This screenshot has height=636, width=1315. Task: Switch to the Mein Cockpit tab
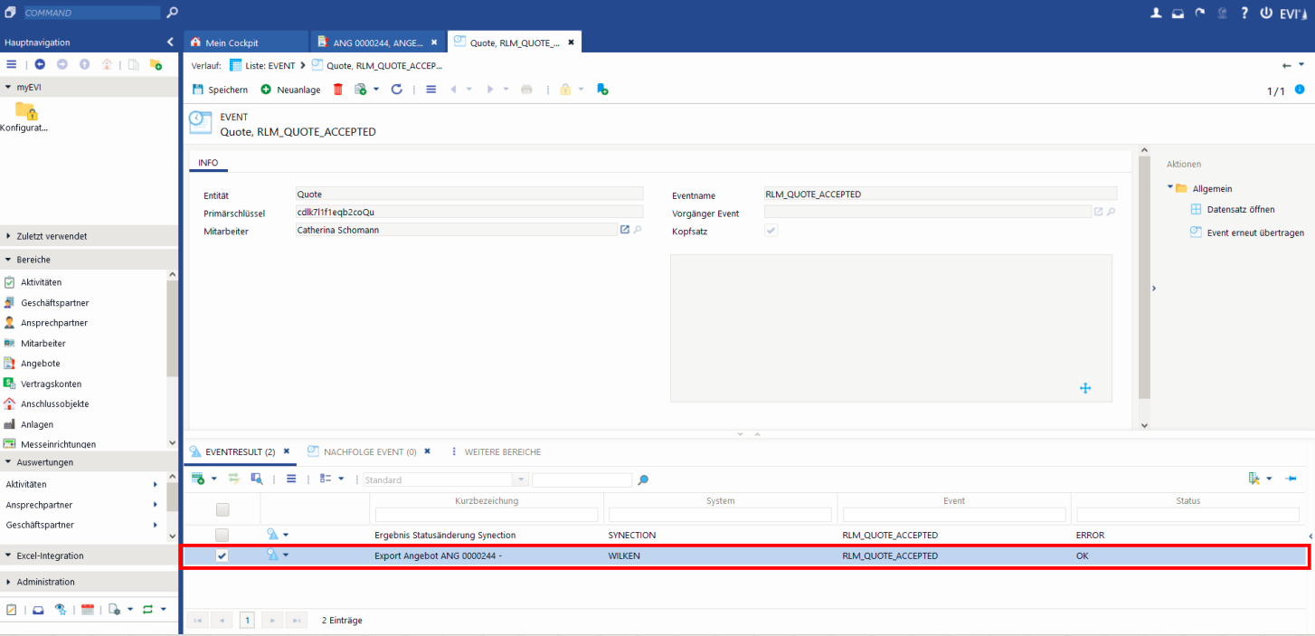coord(231,43)
